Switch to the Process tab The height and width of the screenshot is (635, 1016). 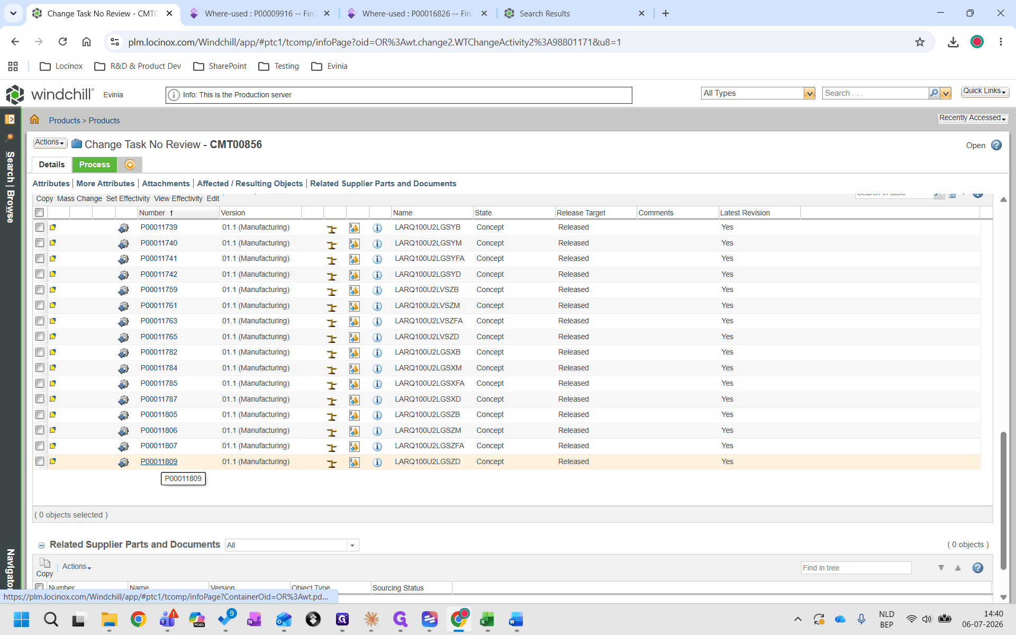click(95, 165)
